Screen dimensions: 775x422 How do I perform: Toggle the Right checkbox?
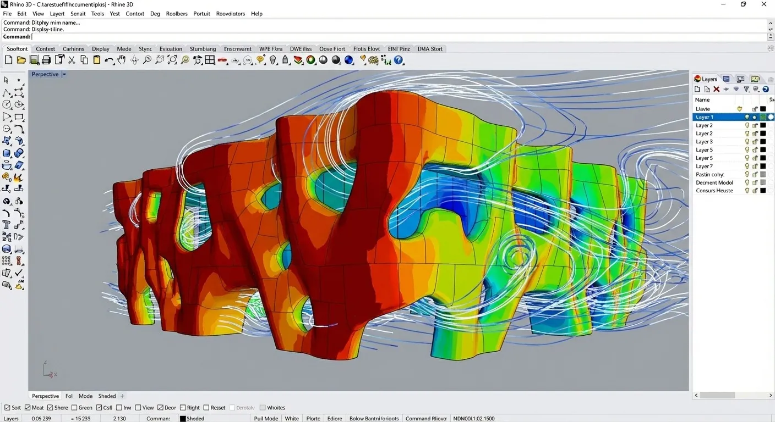pyautogui.click(x=183, y=408)
